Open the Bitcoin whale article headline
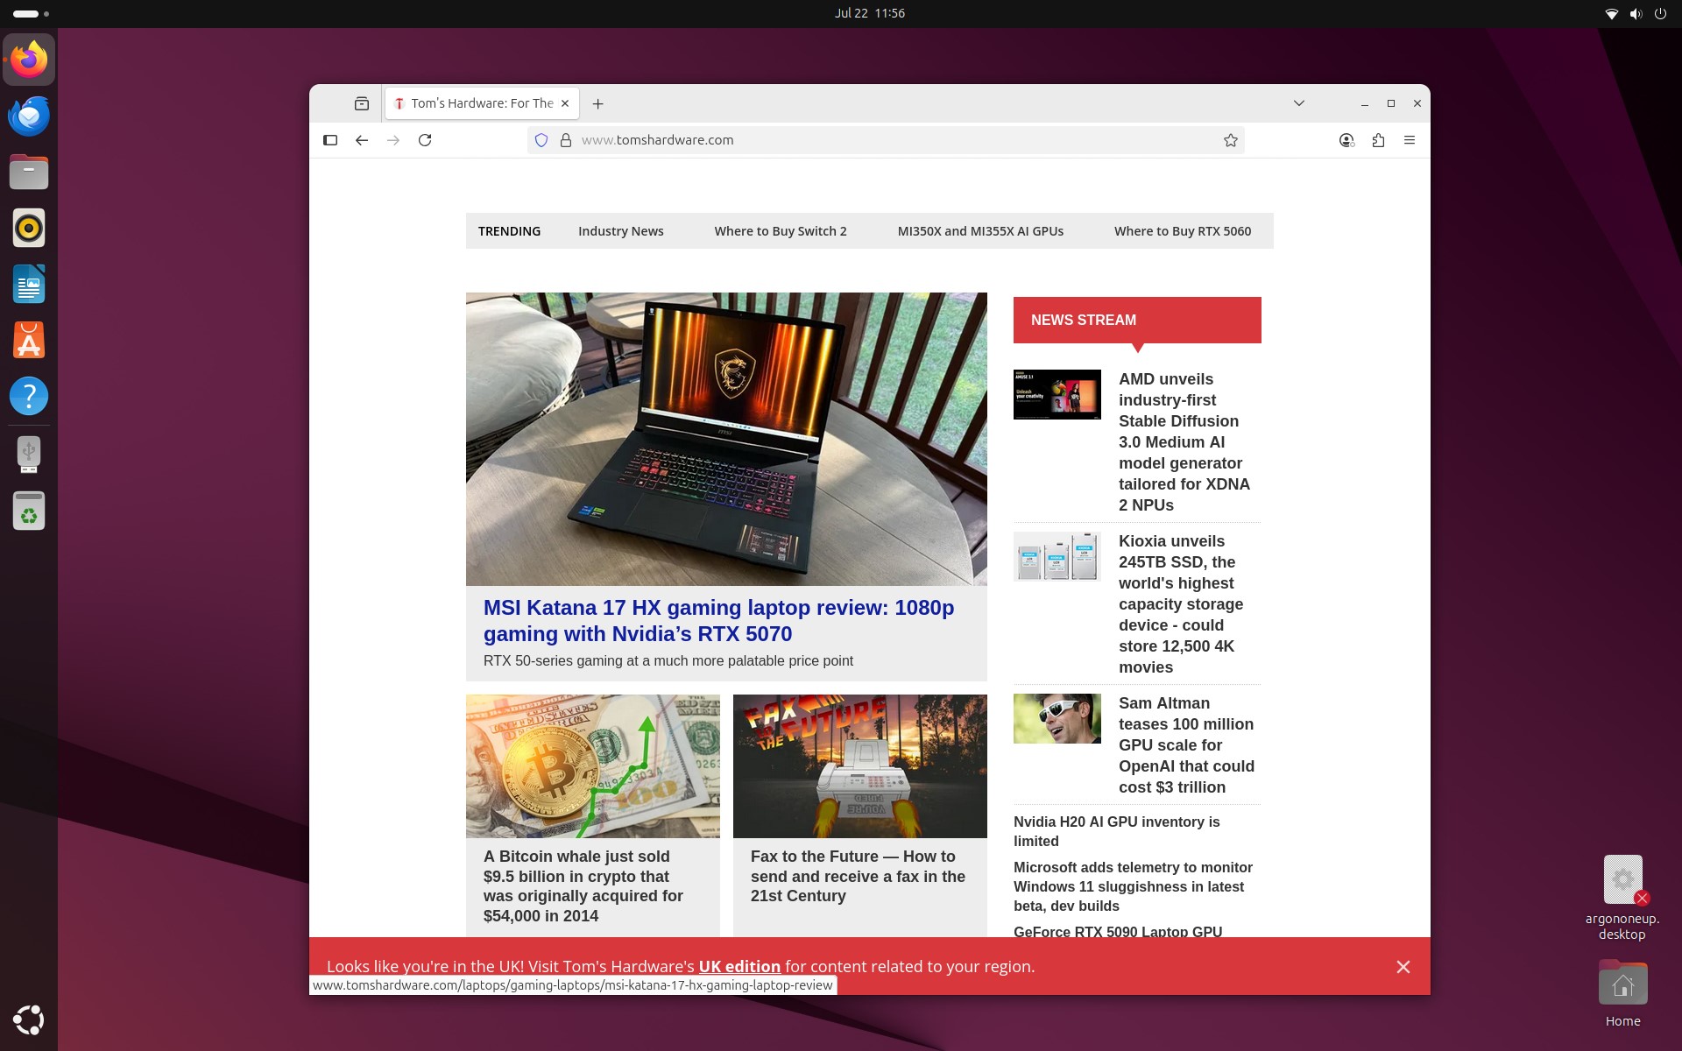The height and width of the screenshot is (1051, 1682). tap(583, 885)
